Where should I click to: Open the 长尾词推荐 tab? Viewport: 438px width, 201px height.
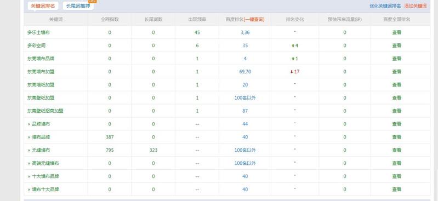(x=78, y=6)
